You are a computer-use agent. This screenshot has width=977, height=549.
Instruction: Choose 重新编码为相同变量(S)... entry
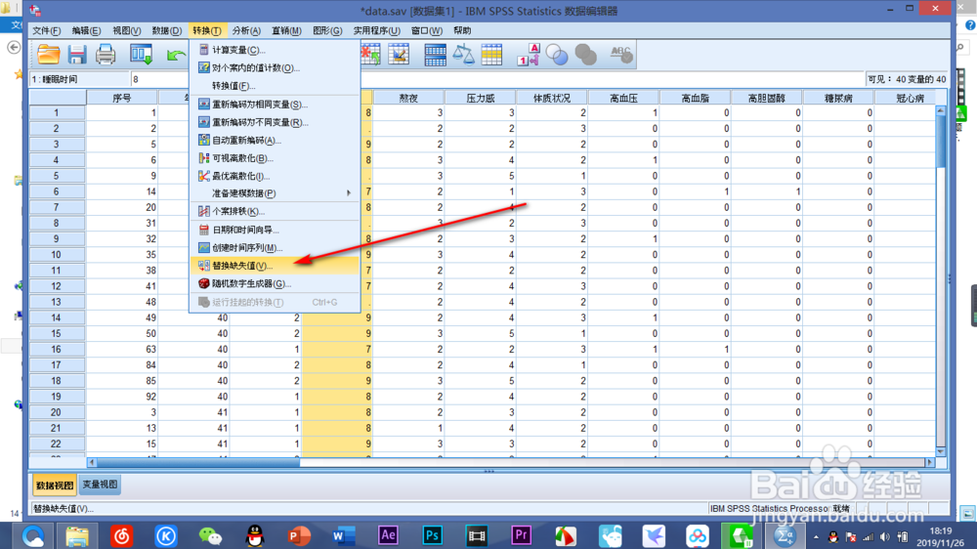[275, 105]
